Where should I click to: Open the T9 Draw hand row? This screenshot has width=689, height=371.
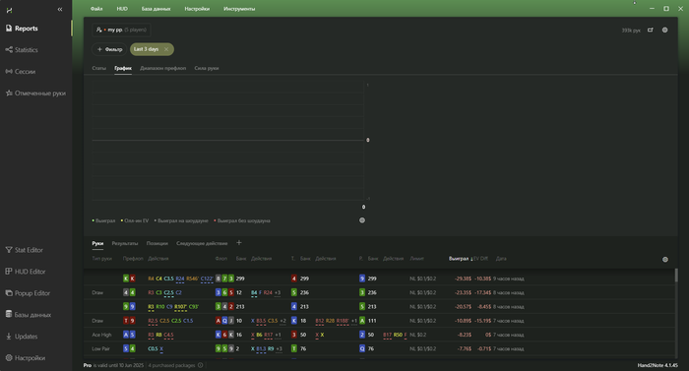tap(379, 321)
